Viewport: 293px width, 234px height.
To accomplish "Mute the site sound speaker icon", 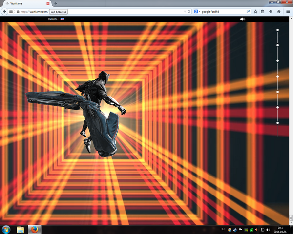I will [x=243, y=19].
